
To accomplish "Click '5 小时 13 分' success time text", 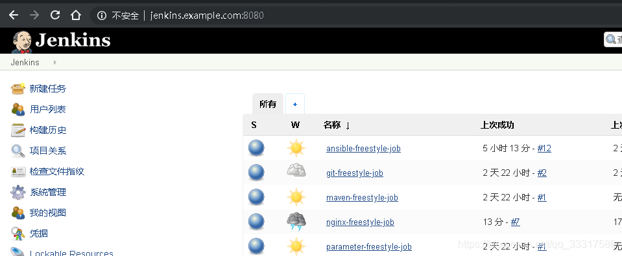I will click(506, 149).
